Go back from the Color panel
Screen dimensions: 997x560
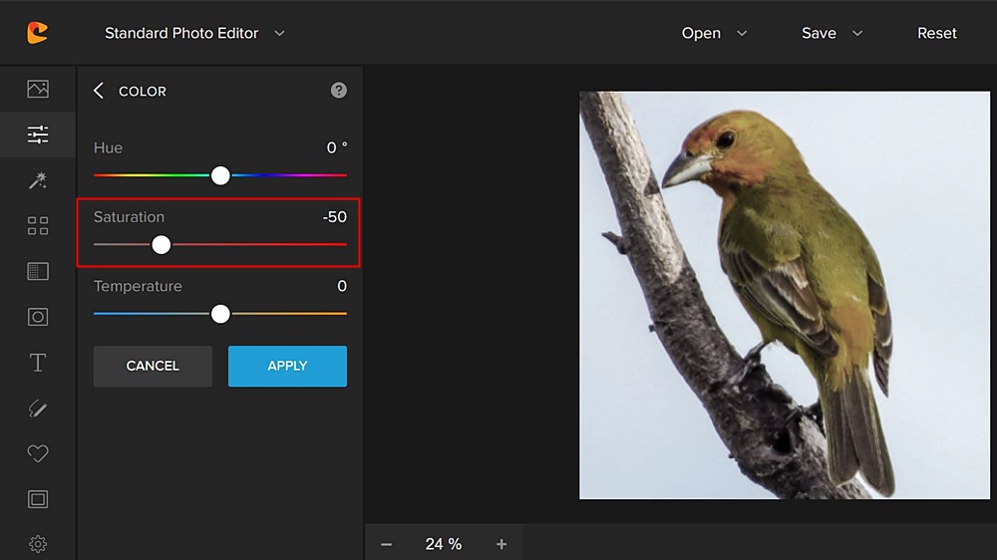99,91
